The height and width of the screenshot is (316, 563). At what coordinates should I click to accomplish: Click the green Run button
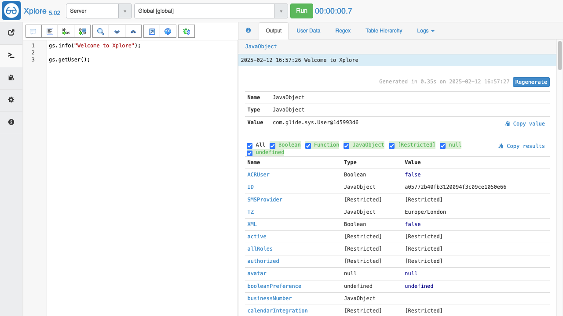(x=302, y=11)
